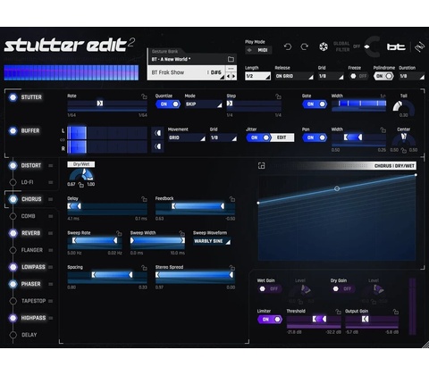Click the undo arrow icon

click(288, 46)
